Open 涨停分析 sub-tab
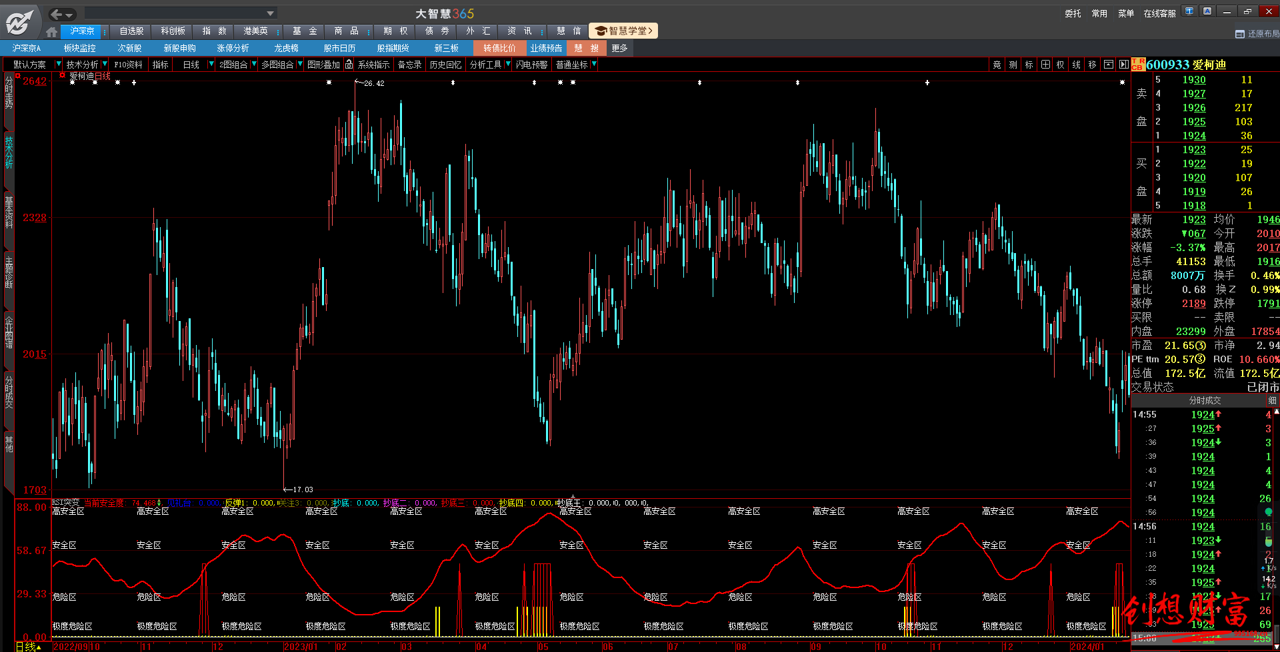The image size is (1280, 652). point(233,48)
